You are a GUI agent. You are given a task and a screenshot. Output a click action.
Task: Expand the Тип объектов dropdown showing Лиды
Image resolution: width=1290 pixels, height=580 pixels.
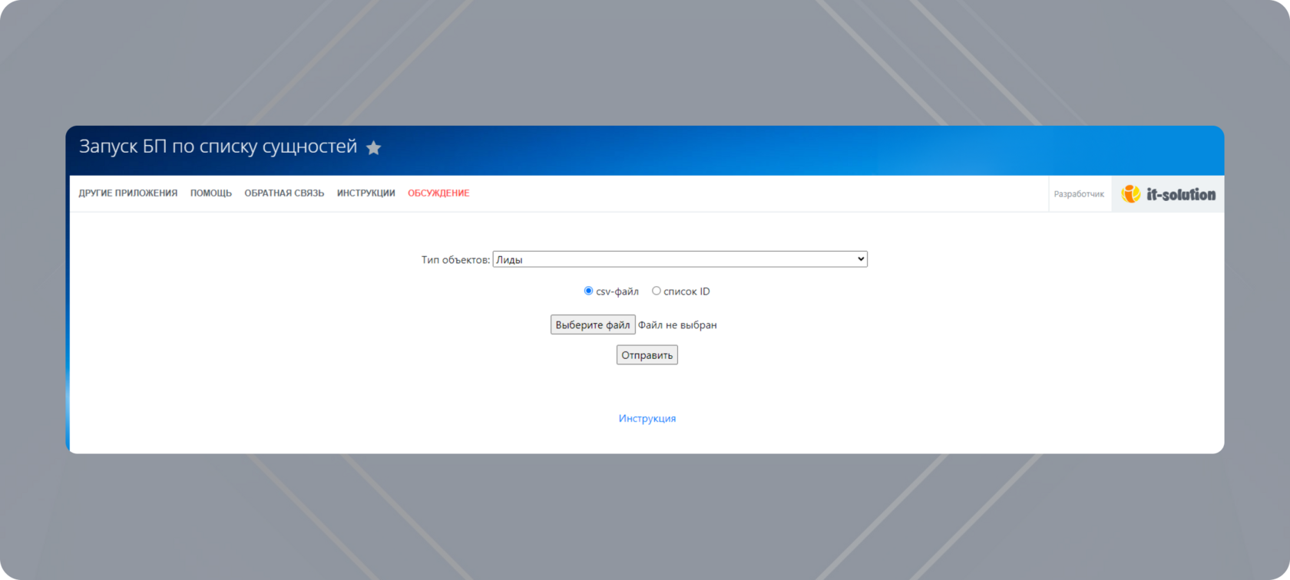pos(680,259)
